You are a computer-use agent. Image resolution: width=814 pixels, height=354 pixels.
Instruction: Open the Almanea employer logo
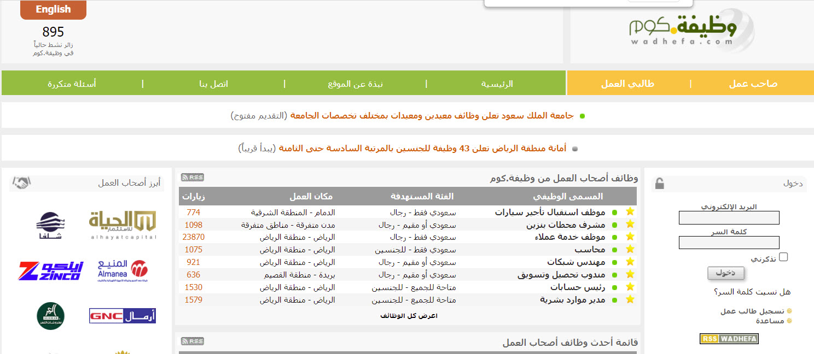tap(123, 270)
